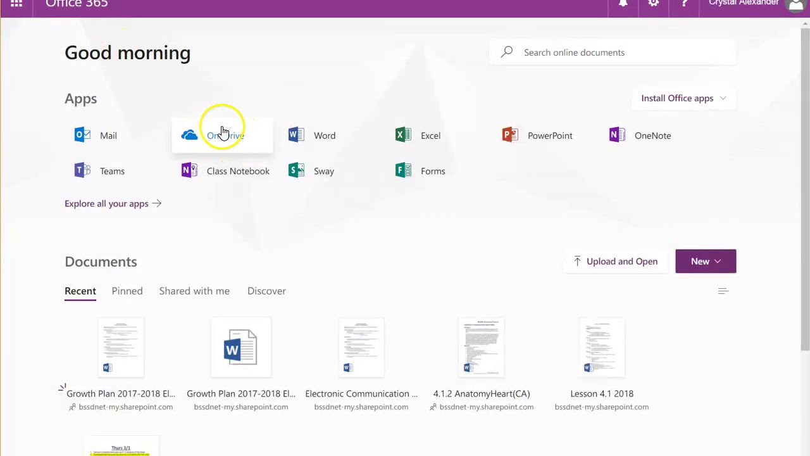
Task: Launch the Word app icon
Action: tap(296, 135)
